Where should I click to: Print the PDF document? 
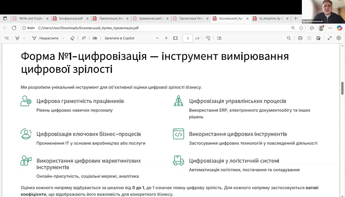pyautogui.click(x=300, y=38)
